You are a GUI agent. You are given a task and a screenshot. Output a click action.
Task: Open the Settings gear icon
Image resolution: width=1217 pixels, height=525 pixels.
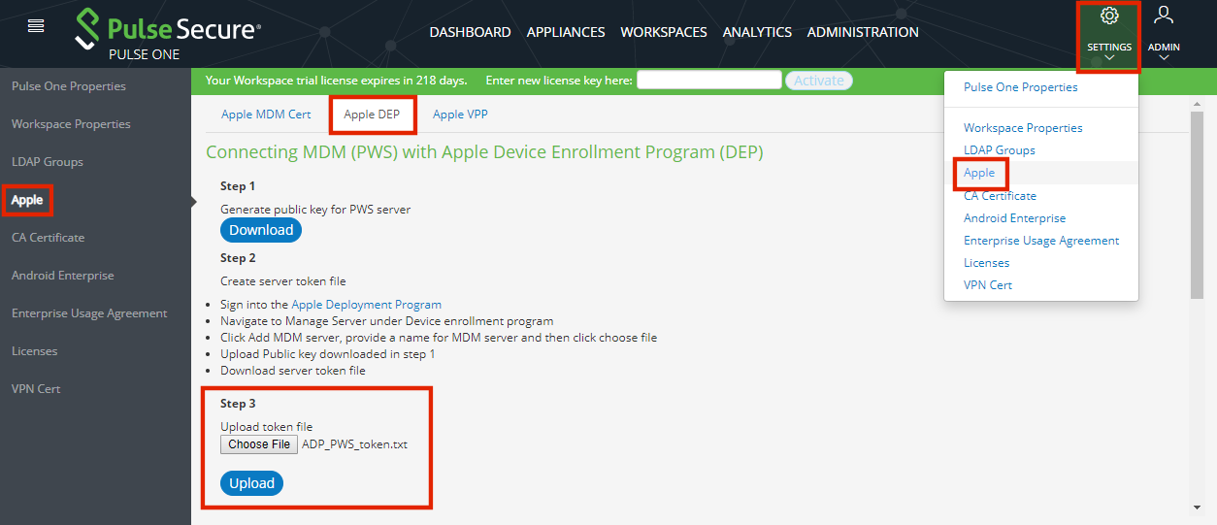click(x=1109, y=16)
